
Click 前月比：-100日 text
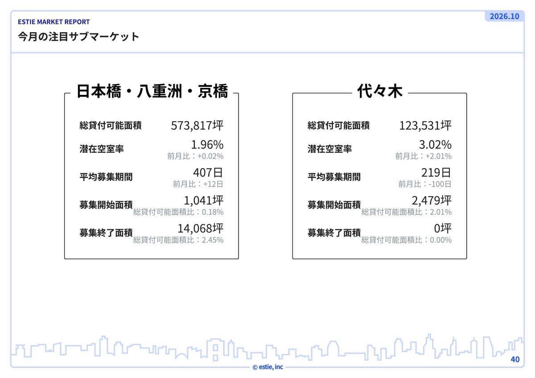[x=425, y=184]
